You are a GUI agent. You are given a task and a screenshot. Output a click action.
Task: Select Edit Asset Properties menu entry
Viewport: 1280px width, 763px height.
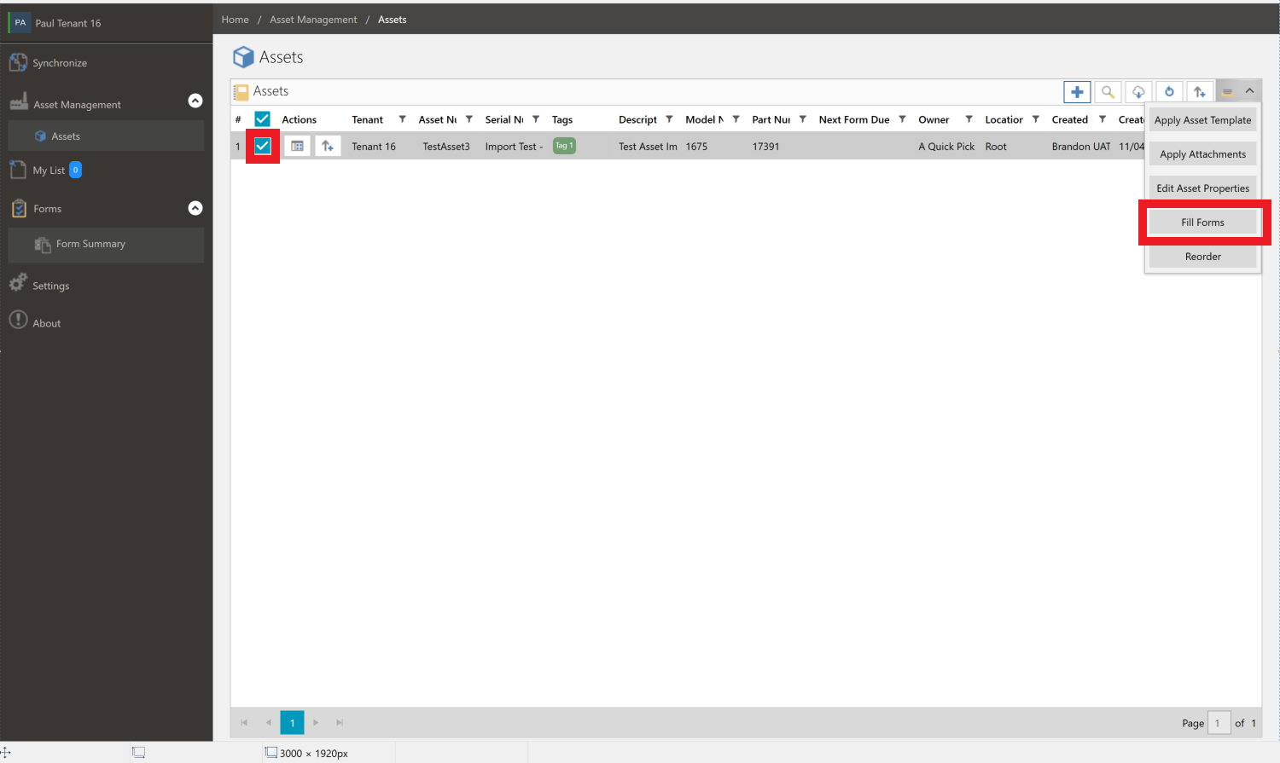1202,188
